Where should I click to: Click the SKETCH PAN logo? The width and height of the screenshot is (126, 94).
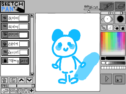tap(13, 7)
